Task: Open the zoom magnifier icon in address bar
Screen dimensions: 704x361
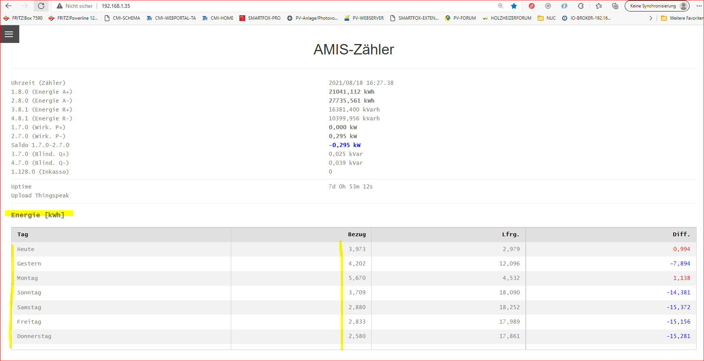Action: pos(501,6)
